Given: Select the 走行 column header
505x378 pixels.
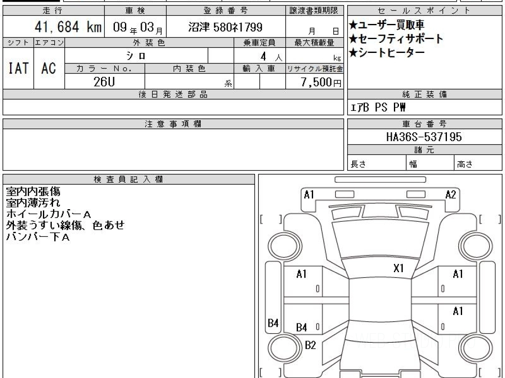Looking at the screenshot, I should coord(53,10).
